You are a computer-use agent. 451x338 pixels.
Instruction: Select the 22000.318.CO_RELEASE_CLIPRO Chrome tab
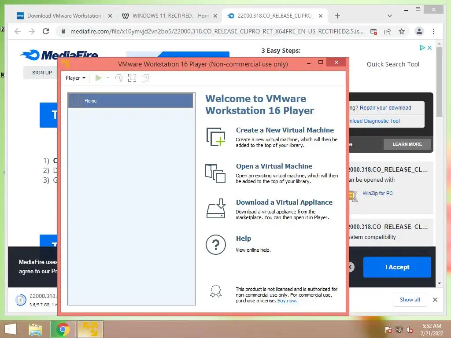click(x=275, y=16)
